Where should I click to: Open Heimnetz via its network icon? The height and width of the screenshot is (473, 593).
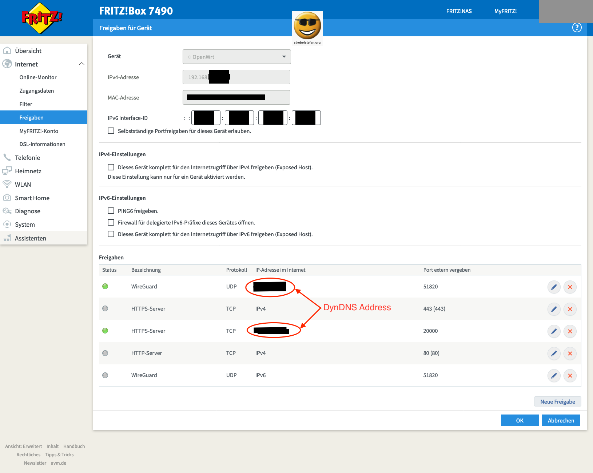pos(7,171)
